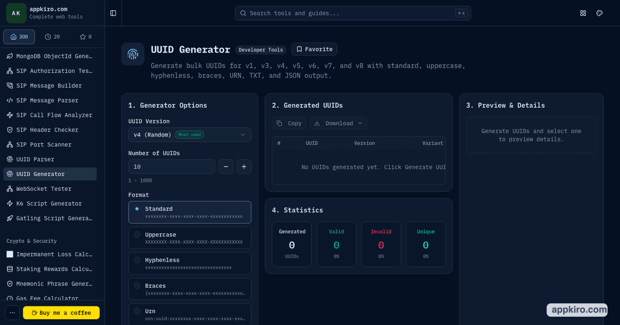
Task: Click the MongoDB ObjectId Generator leaf icon
Action: (x=10, y=56)
